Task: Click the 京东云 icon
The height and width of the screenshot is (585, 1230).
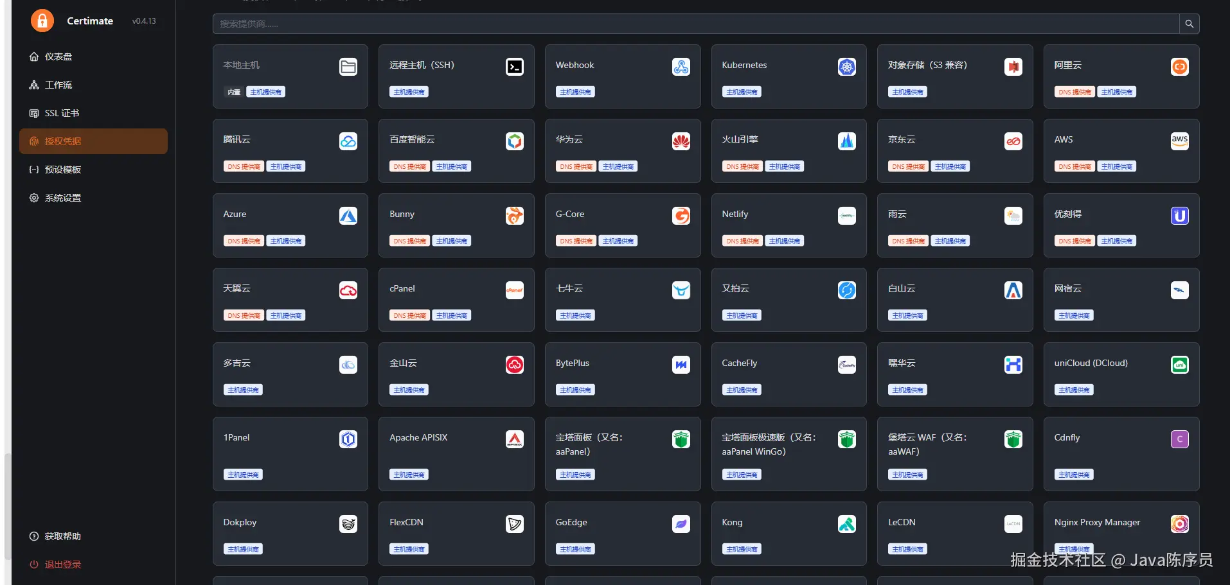Action: tap(1013, 141)
